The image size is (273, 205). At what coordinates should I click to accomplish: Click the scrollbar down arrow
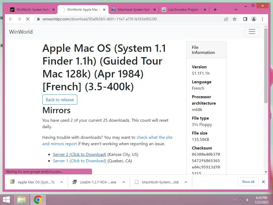pos(266,172)
